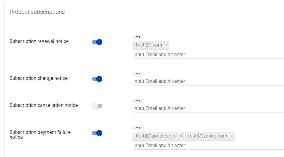Click the Product subscriptions heading
284x157 pixels.
pos(37,12)
